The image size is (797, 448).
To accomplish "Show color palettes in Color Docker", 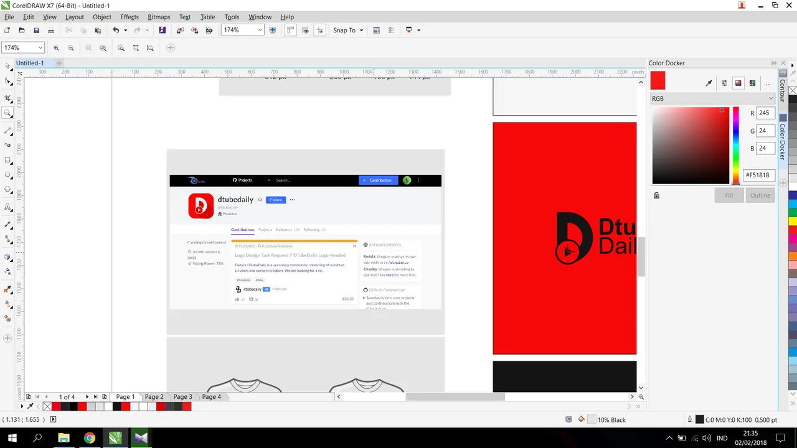I will coord(752,83).
